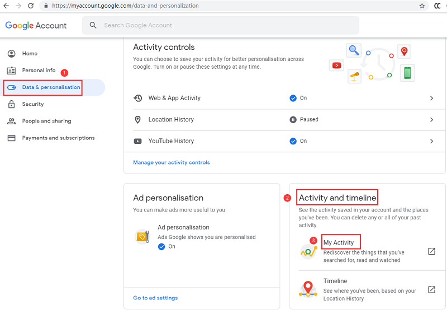Open Timeline external link icon
This screenshot has height=310, width=447.
(431, 290)
